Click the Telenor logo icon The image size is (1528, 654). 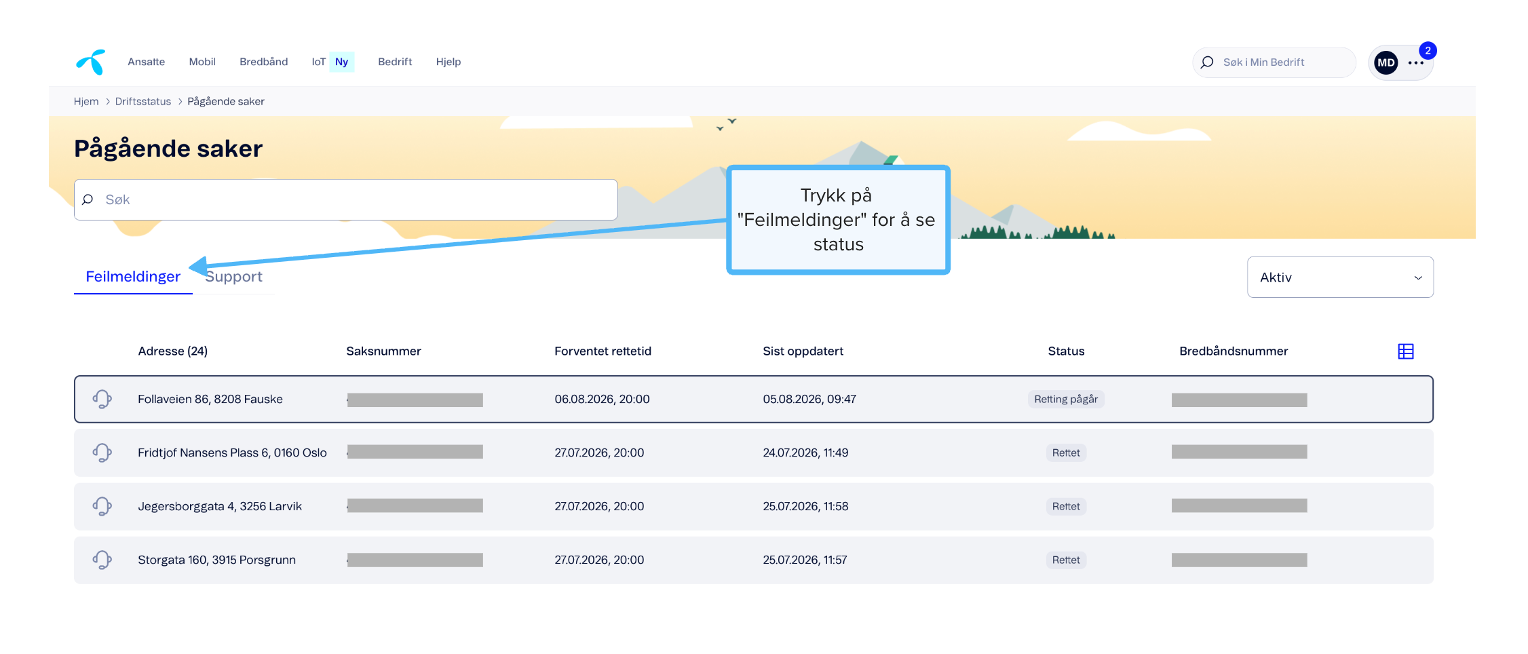point(91,62)
